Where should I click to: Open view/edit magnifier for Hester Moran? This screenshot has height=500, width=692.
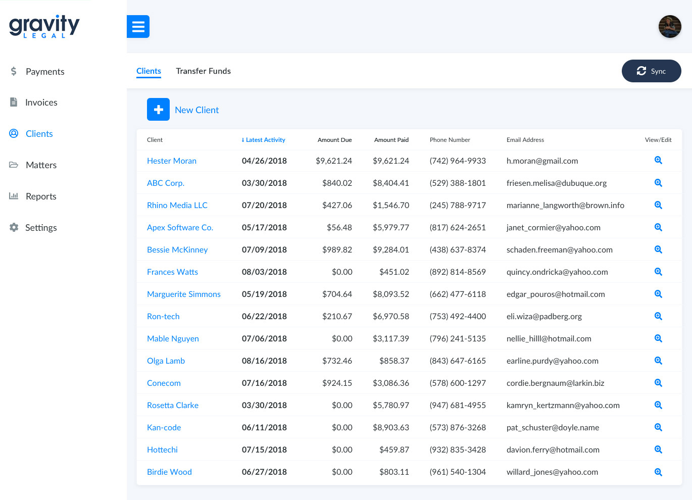pyautogui.click(x=658, y=161)
